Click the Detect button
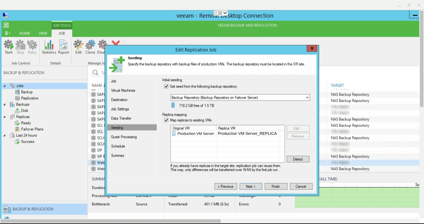 pyautogui.click(x=298, y=159)
